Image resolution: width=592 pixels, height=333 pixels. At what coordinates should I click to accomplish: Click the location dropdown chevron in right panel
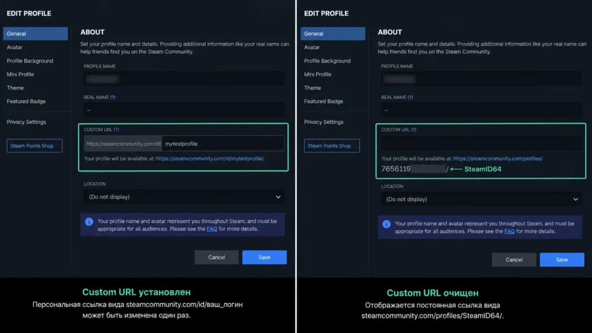[576, 199]
